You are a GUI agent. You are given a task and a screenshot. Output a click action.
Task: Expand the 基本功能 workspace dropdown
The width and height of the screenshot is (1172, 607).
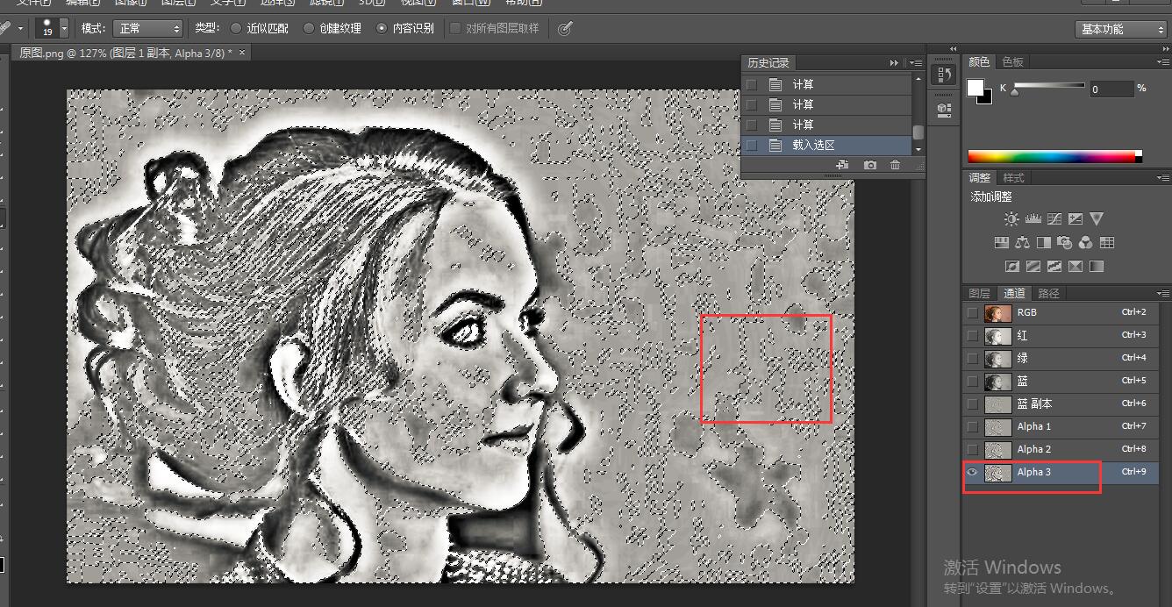(1120, 29)
